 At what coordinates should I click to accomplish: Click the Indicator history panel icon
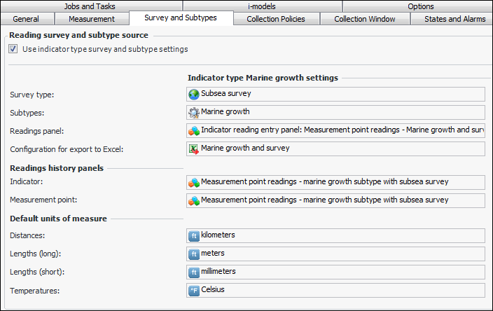pos(194,182)
